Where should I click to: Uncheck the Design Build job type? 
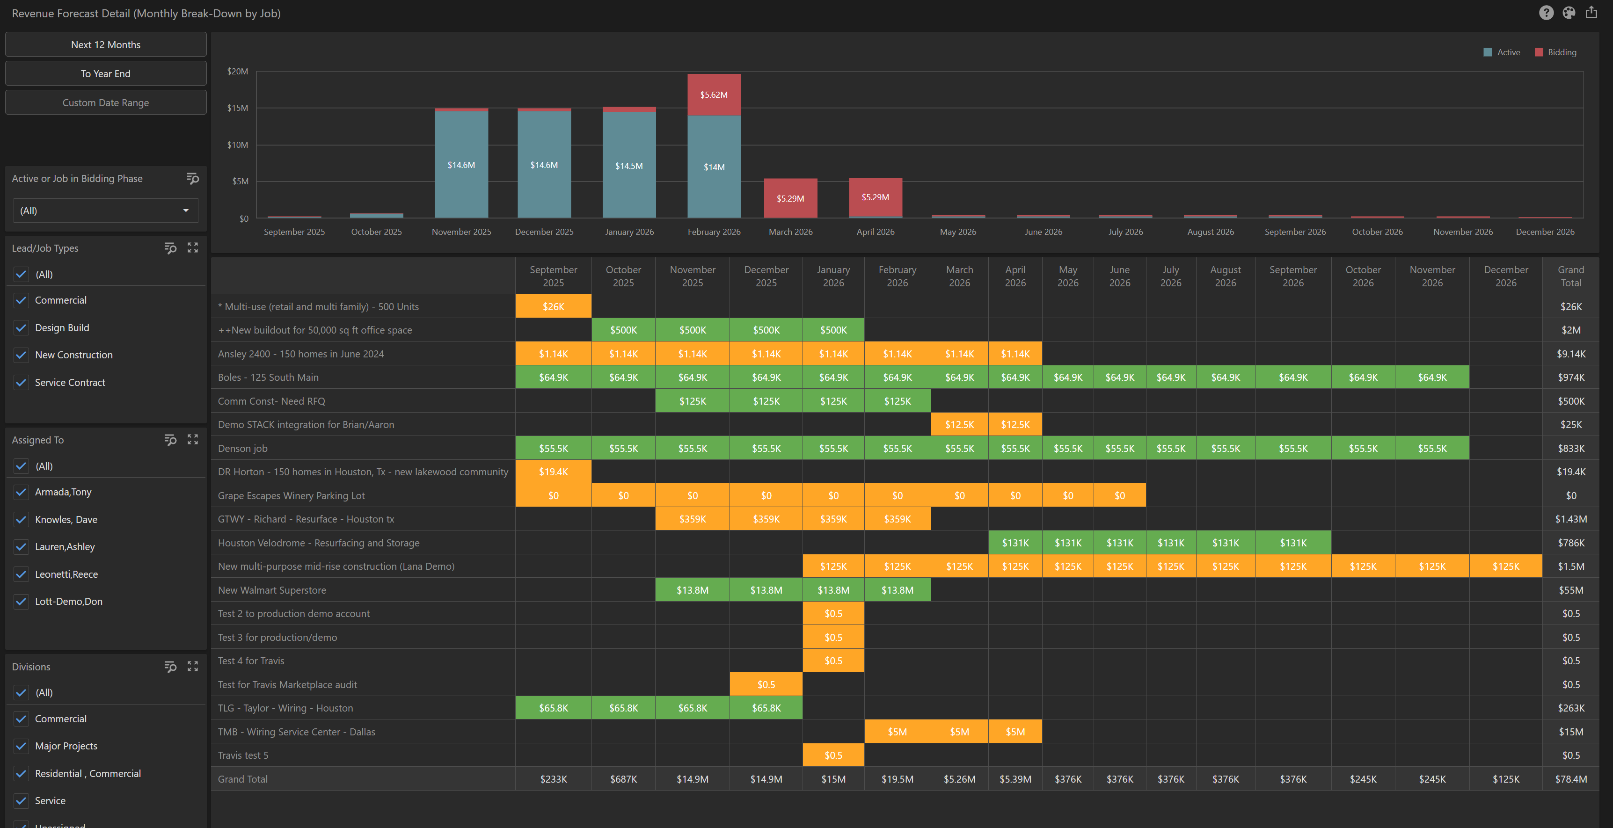(21, 328)
